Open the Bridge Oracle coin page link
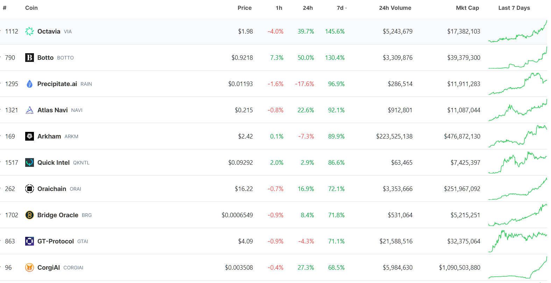The image size is (551, 283). click(x=58, y=215)
